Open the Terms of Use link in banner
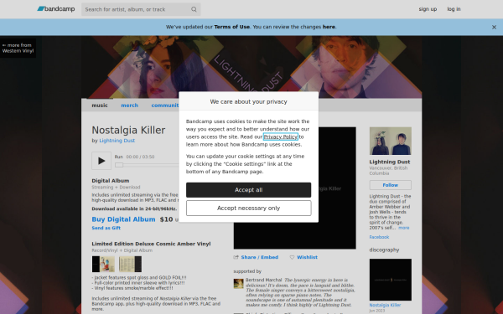Viewport: 503px width, 314px height. pyautogui.click(x=231, y=27)
